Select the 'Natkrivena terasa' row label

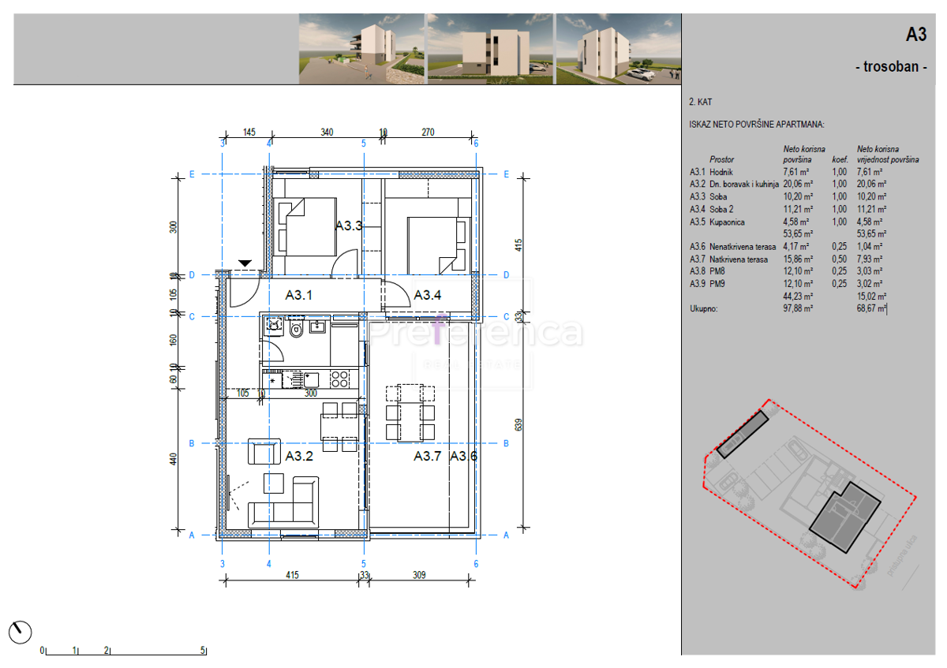[x=738, y=259]
